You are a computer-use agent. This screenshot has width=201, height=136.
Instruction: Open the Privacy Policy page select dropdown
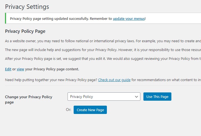coord(104,97)
